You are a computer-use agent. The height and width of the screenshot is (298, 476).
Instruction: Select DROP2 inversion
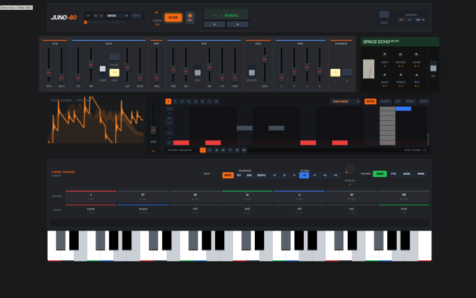tap(261, 175)
